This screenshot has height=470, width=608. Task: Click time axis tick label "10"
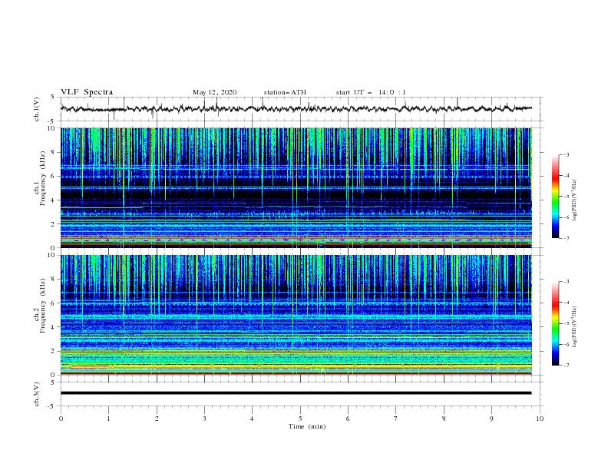tap(540, 419)
